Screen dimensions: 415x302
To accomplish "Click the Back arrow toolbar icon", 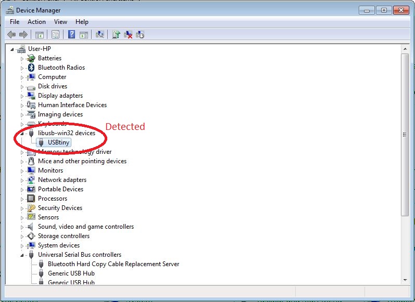I will click(x=11, y=34).
